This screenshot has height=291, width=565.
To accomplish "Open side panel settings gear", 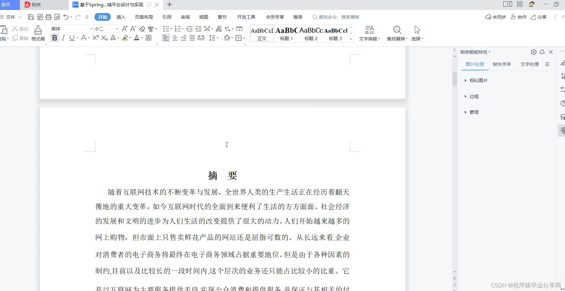I will click(534, 52).
